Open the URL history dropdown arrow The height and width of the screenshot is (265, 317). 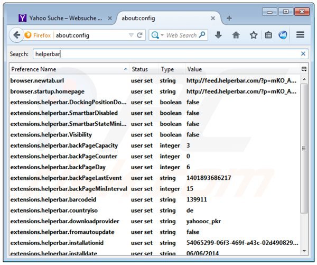click(x=131, y=35)
